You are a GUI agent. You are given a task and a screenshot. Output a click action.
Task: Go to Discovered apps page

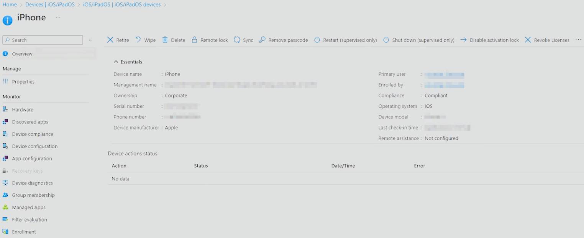(30, 122)
